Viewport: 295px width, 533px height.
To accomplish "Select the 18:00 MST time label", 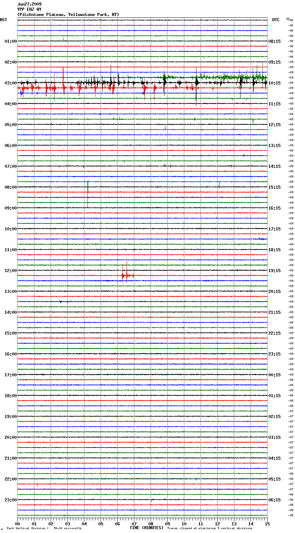I will point(11,396).
